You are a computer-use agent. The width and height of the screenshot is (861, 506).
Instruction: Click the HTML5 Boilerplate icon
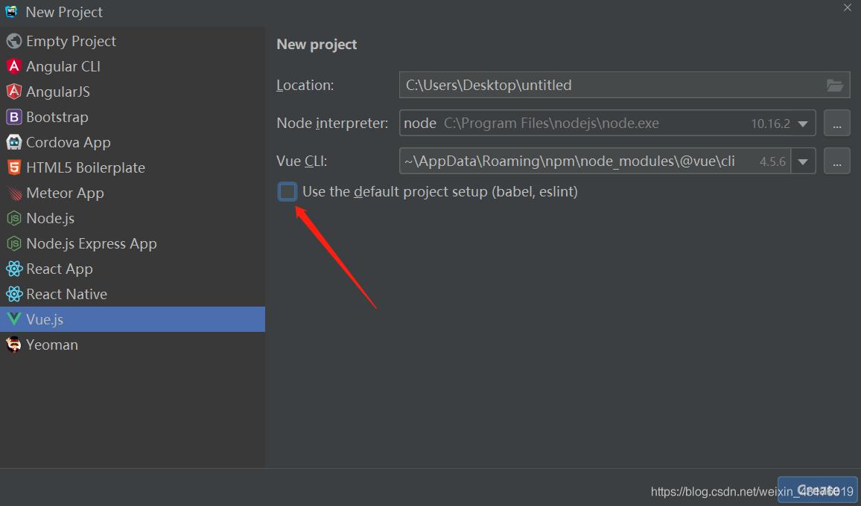point(13,167)
